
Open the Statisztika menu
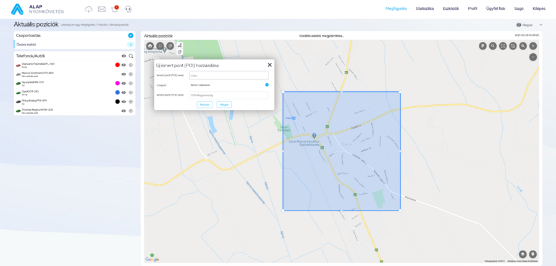[x=424, y=9]
